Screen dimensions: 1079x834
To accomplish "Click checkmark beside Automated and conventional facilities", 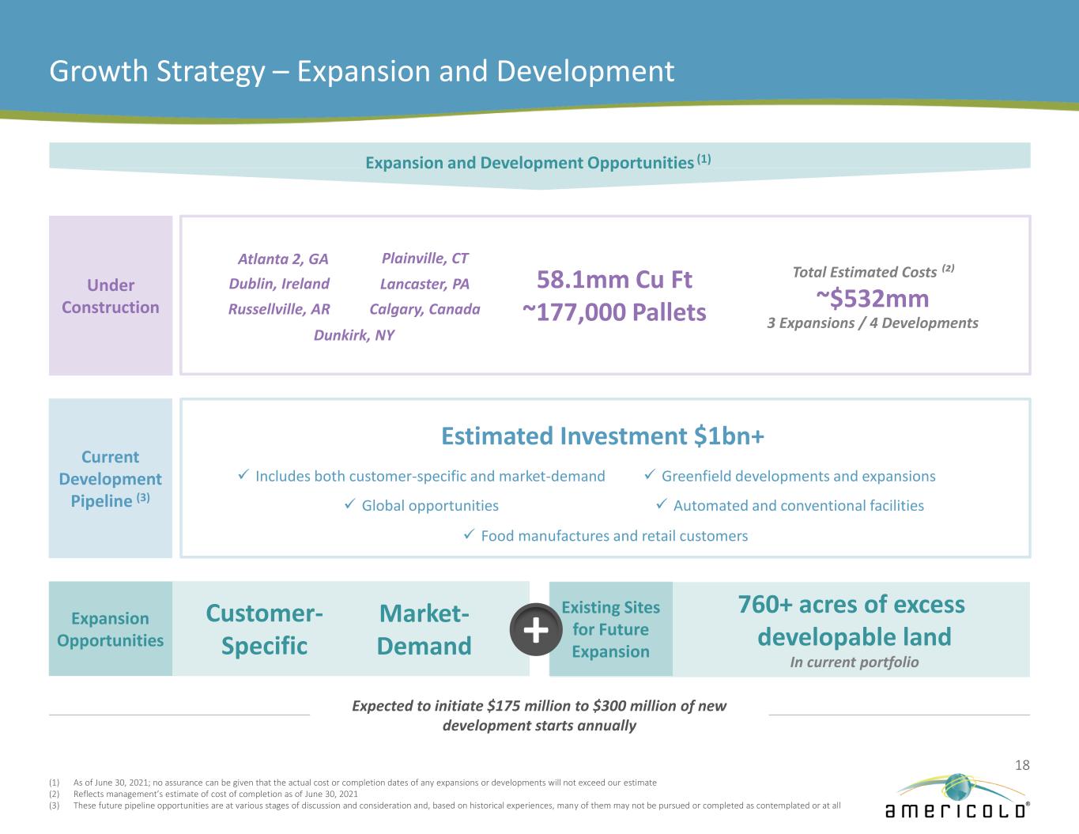I will (x=662, y=504).
